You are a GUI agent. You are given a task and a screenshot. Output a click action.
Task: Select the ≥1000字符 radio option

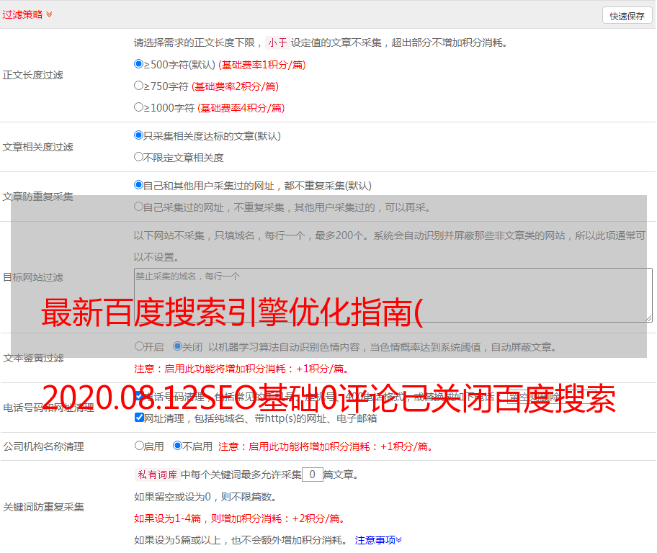(138, 107)
